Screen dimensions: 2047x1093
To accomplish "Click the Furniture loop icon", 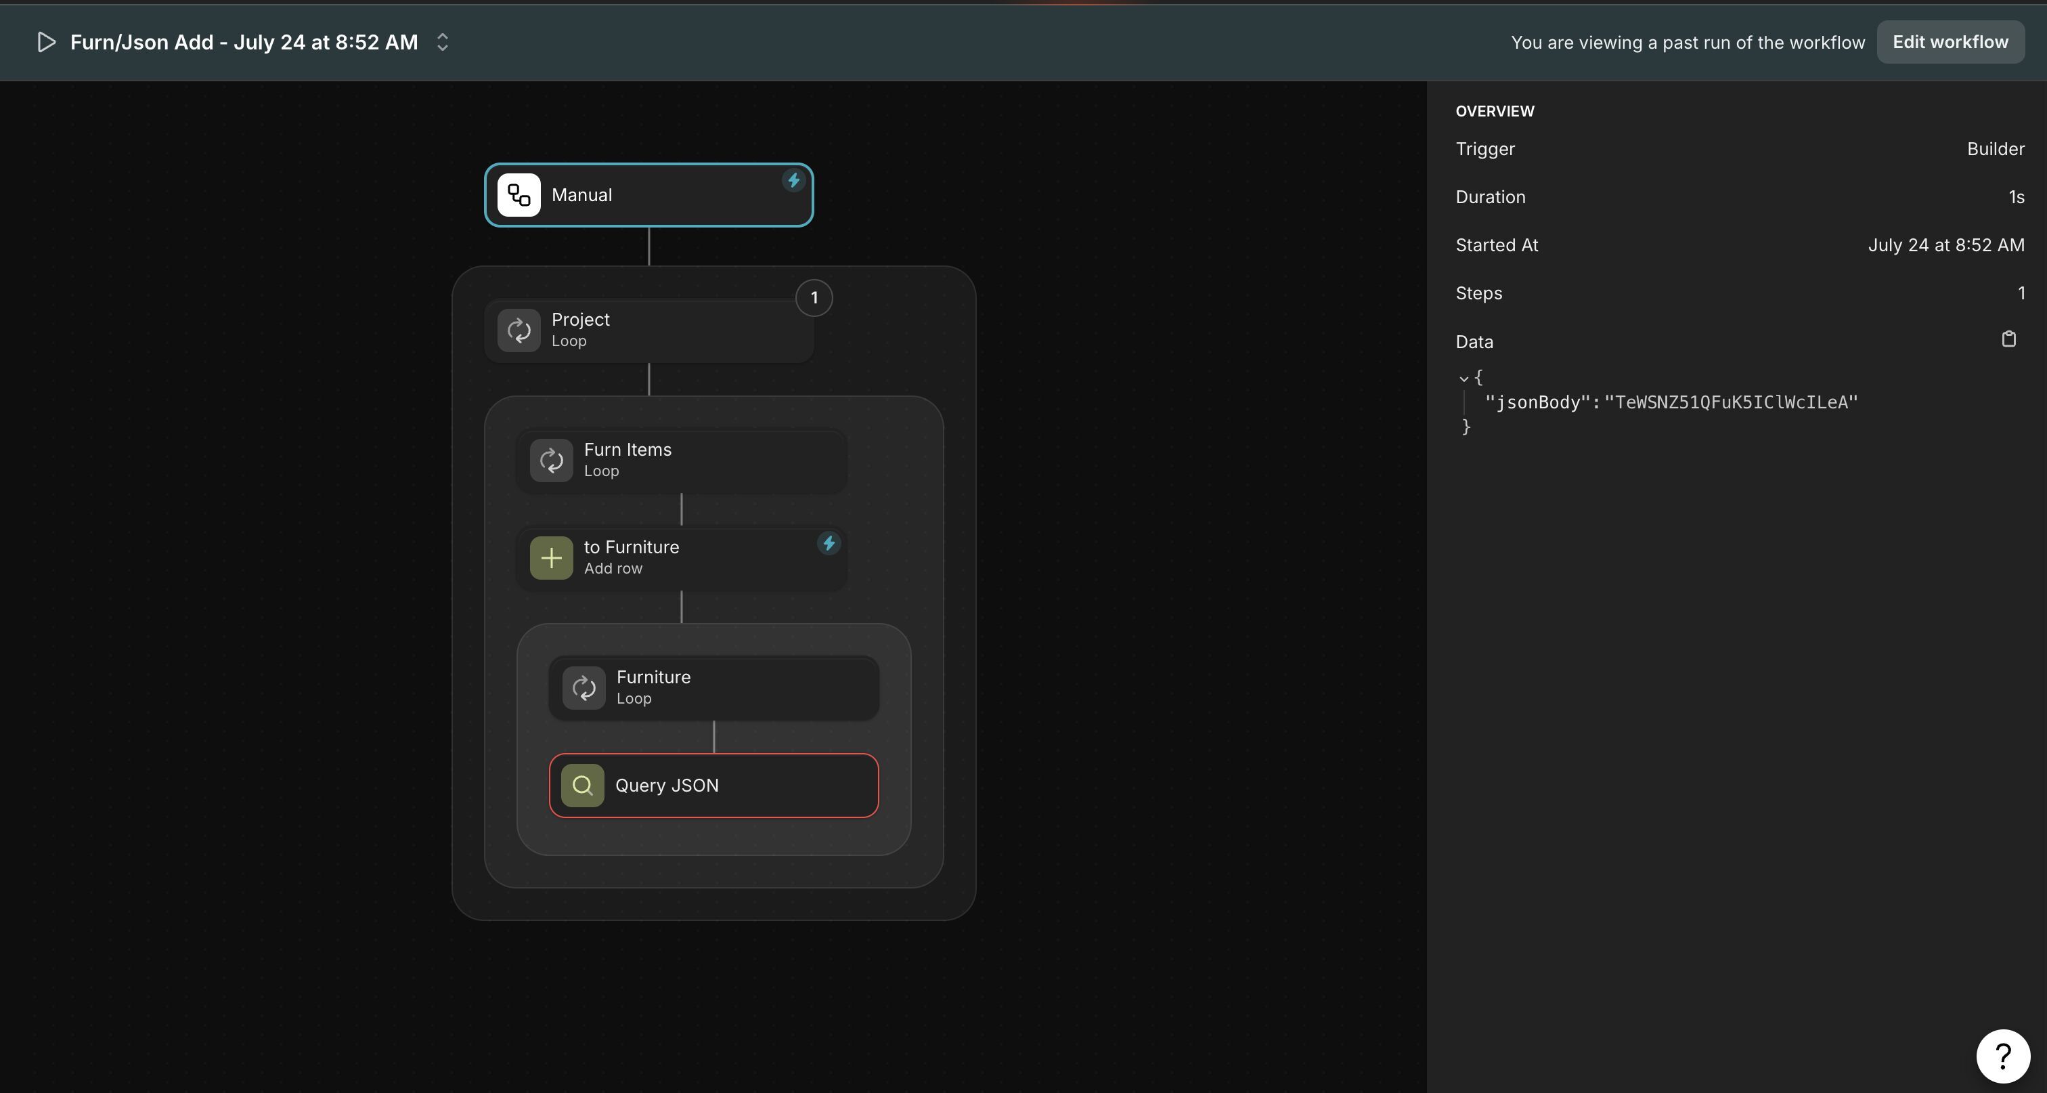I will [584, 689].
